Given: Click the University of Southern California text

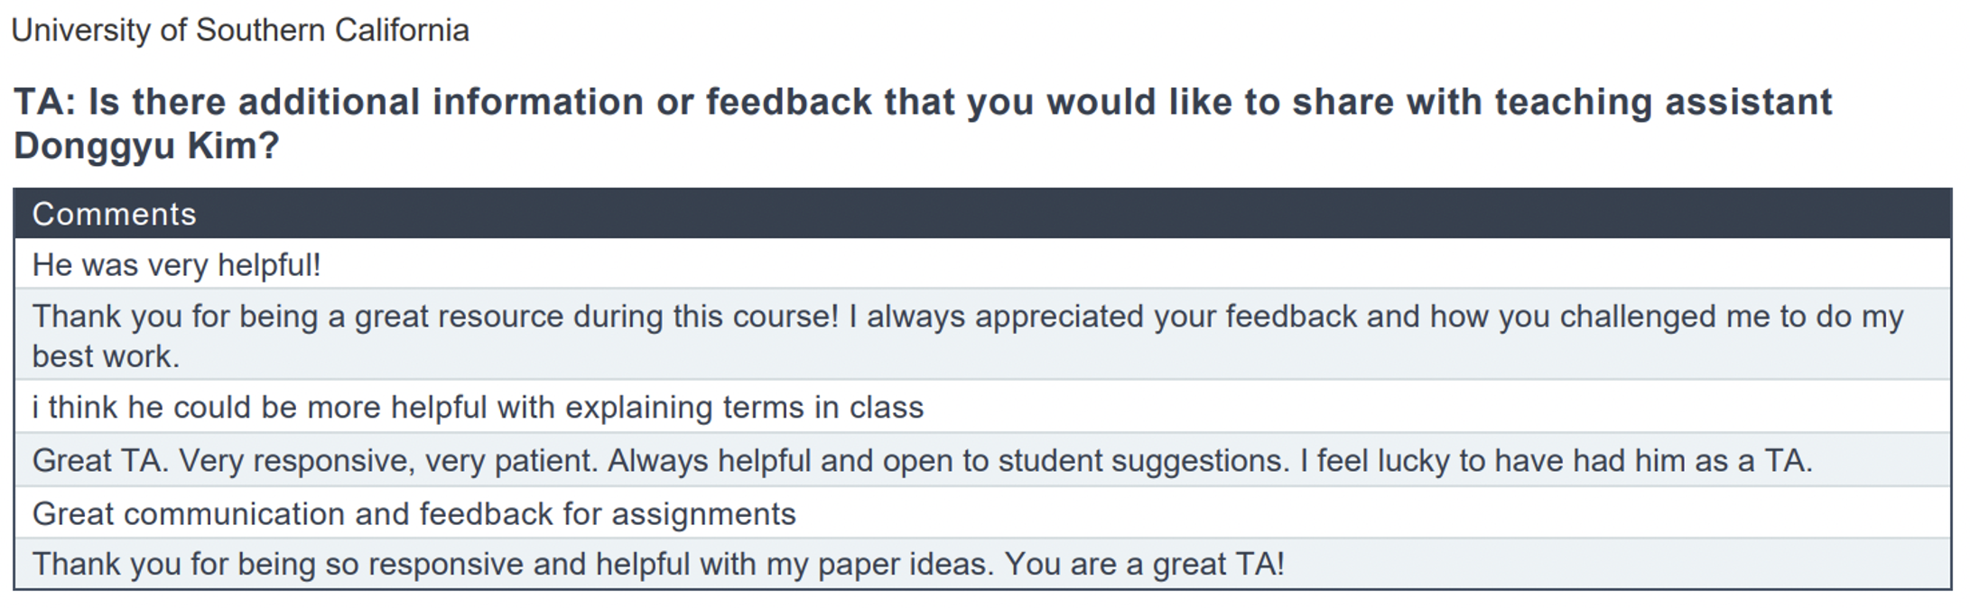Looking at the screenshot, I should coord(240,31).
